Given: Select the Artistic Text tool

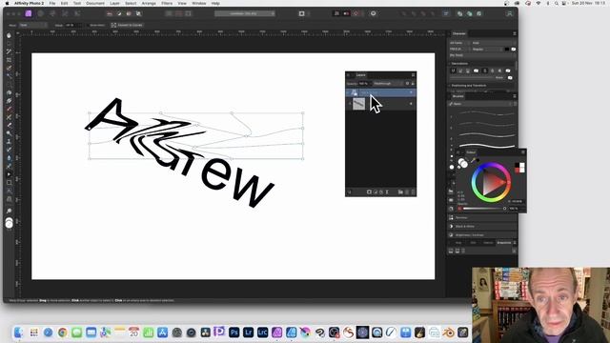Looking at the screenshot, I should point(9,191).
